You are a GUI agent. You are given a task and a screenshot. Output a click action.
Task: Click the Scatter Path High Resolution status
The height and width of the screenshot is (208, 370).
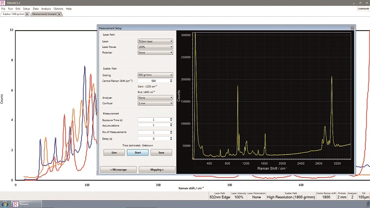click(x=291, y=196)
